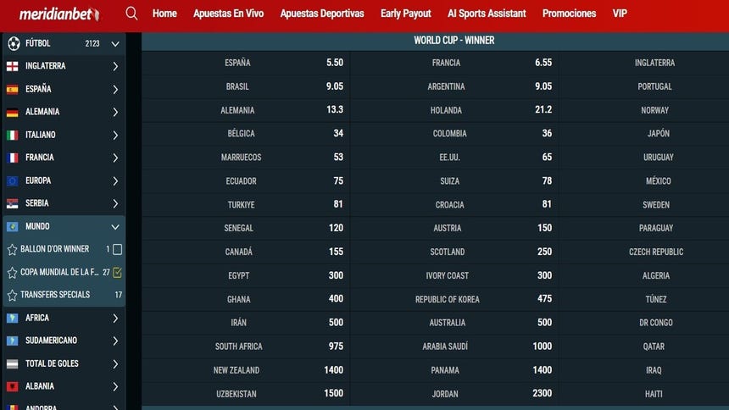Image resolution: width=729 pixels, height=410 pixels.
Task: Click the search magnifier icon
Action: point(131,14)
